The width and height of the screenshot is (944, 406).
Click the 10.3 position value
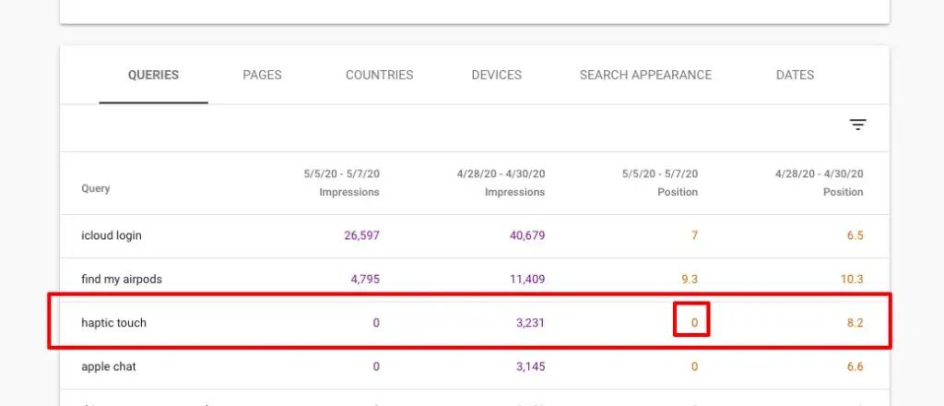click(x=852, y=279)
